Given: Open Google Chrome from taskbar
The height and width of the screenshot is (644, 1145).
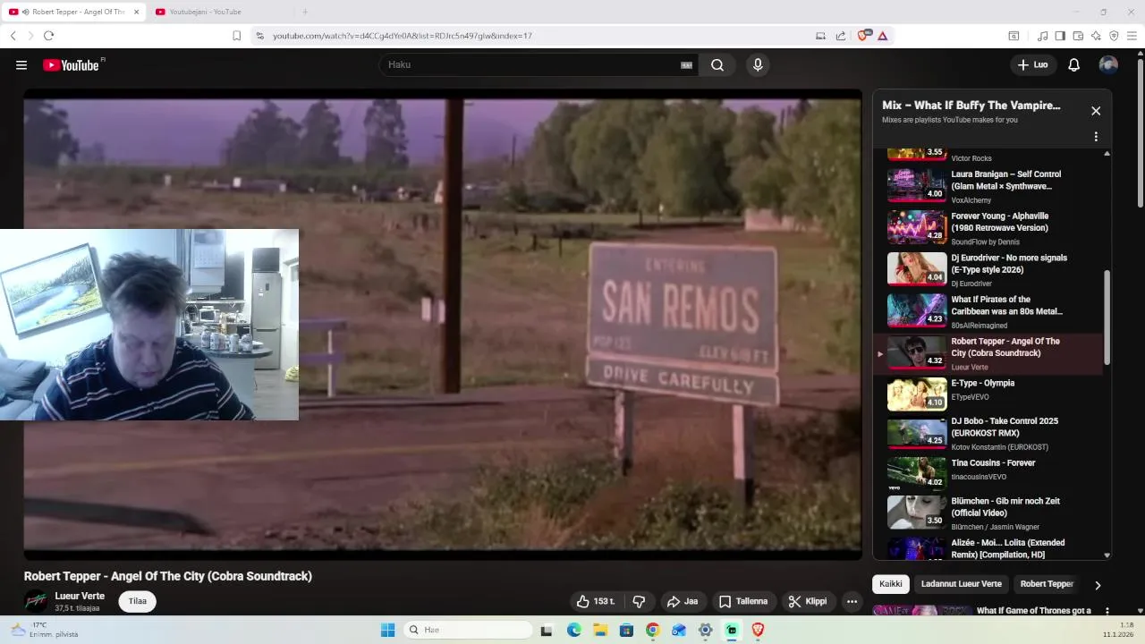Looking at the screenshot, I should tap(652, 630).
